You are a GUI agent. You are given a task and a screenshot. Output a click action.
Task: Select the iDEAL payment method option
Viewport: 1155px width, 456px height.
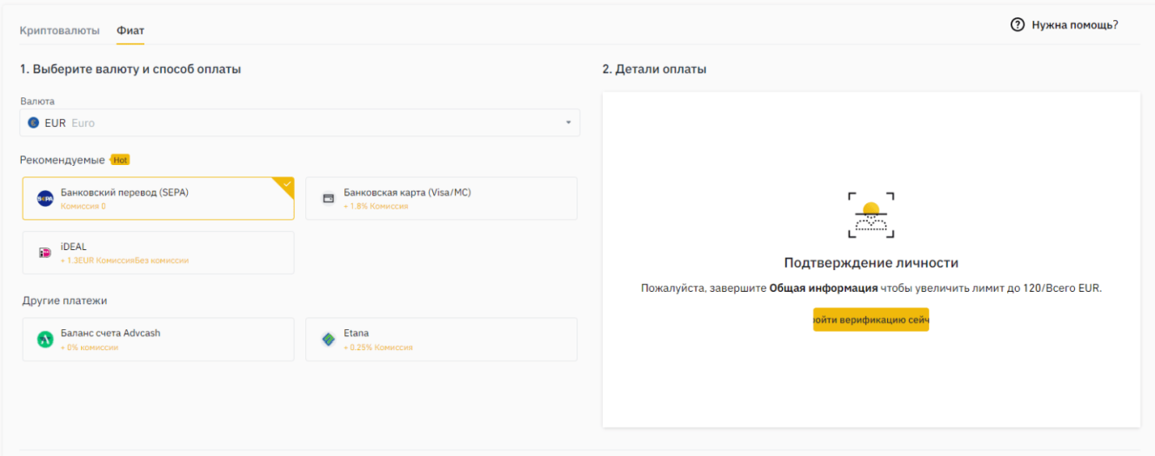pos(158,253)
